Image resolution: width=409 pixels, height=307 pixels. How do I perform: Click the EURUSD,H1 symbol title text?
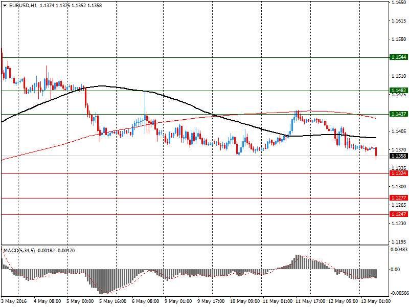click(x=23, y=6)
